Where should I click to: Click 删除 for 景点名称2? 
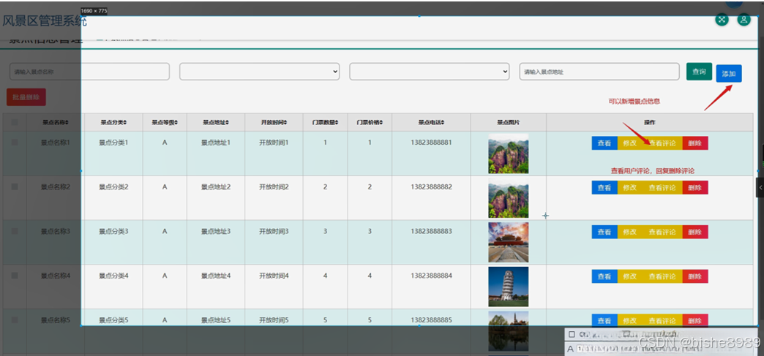coord(695,187)
